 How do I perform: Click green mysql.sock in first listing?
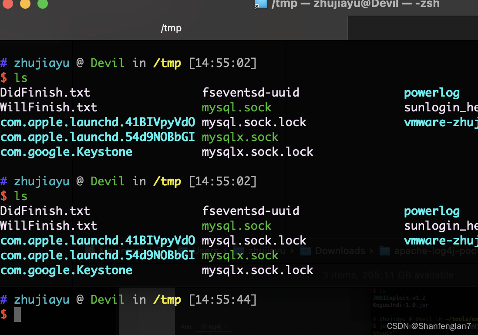coord(236,107)
